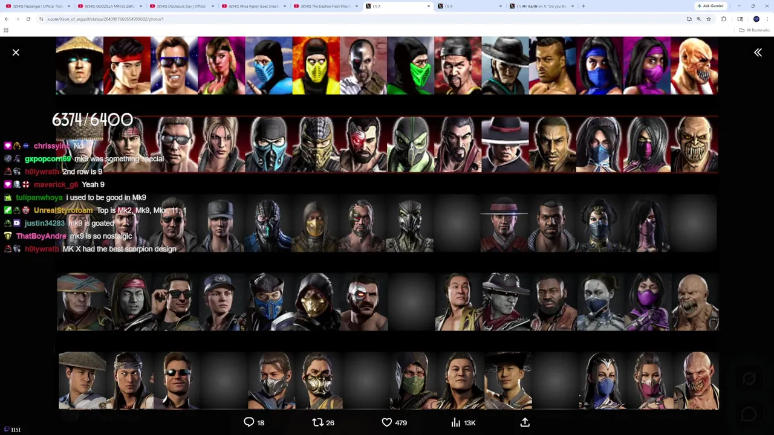Switch to The Deshae Frost Files tab
This screenshot has height=435, width=774.
[324, 6]
